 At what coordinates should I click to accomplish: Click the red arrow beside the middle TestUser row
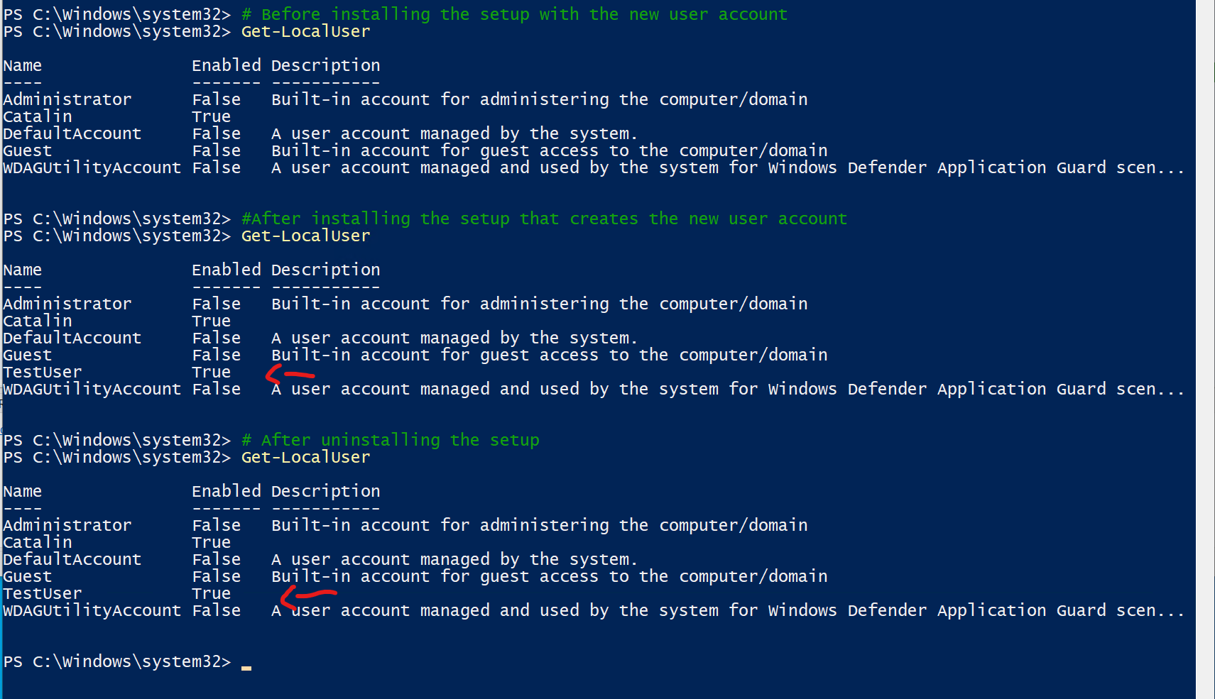(x=290, y=373)
